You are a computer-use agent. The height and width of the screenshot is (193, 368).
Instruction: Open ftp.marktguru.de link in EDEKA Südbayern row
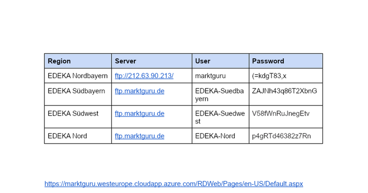coord(140,91)
